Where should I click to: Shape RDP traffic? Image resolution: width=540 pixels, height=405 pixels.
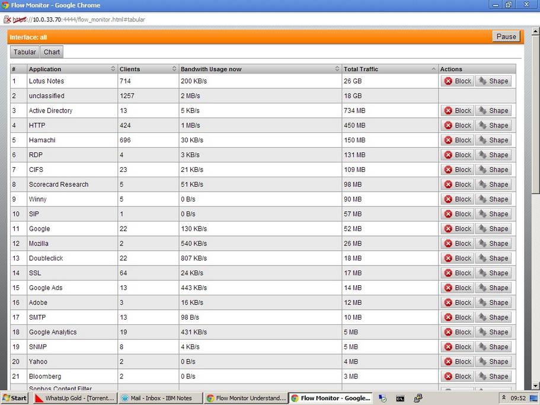pyautogui.click(x=493, y=155)
